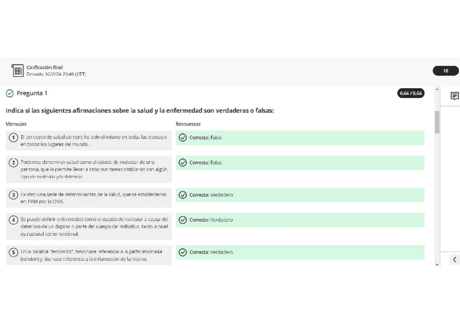Click the green check beside Pregunta 1
Viewport: 460px width, 324px height.
10,94
